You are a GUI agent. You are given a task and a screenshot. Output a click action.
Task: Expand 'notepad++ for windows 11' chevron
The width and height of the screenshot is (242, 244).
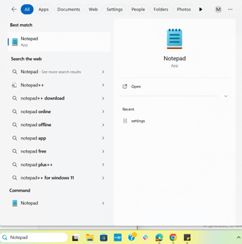[x=103, y=178]
